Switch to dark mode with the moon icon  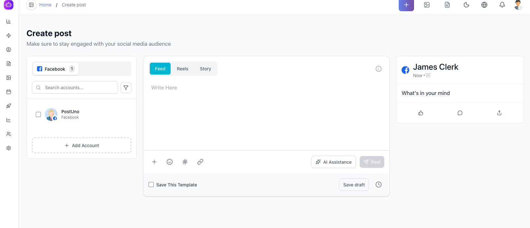click(x=466, y=5)
